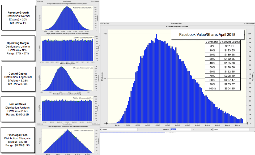The height and width of the screenshot is (155, 255).
Task: Click the Percentile column header
Action: click(x=212, y=42)
